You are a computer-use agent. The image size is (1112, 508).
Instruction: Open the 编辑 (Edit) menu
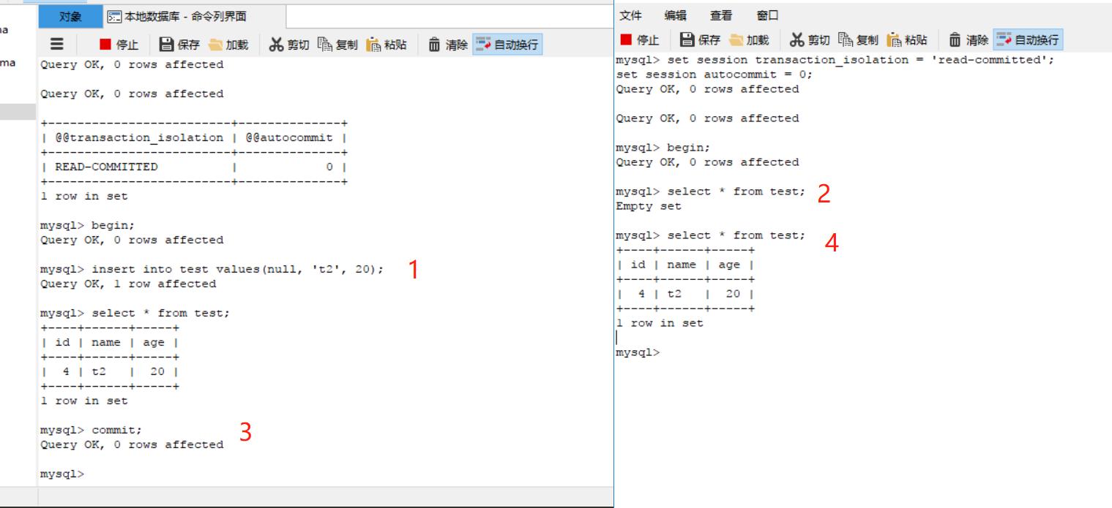click(x=675, y=15)
